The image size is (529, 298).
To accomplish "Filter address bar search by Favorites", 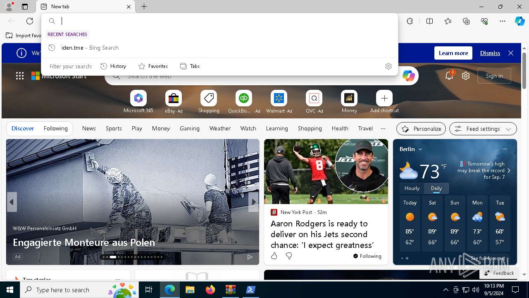I will [x=153, y=66].
